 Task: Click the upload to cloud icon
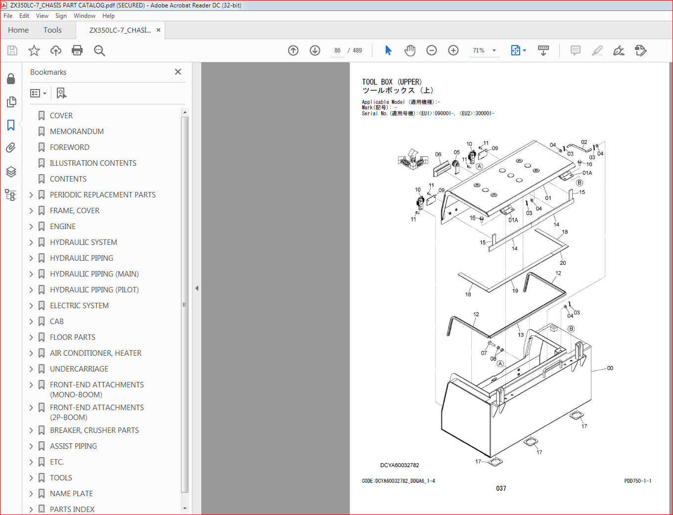click(x=56, y=50)
